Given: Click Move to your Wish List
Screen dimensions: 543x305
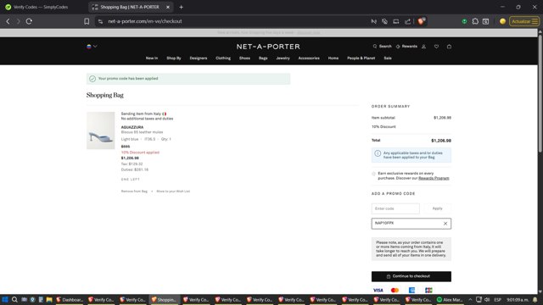Looking at the screenshot, I should (x=173, y=191).
